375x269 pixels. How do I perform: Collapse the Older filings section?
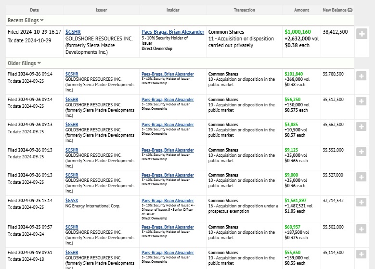pos(24,63)
